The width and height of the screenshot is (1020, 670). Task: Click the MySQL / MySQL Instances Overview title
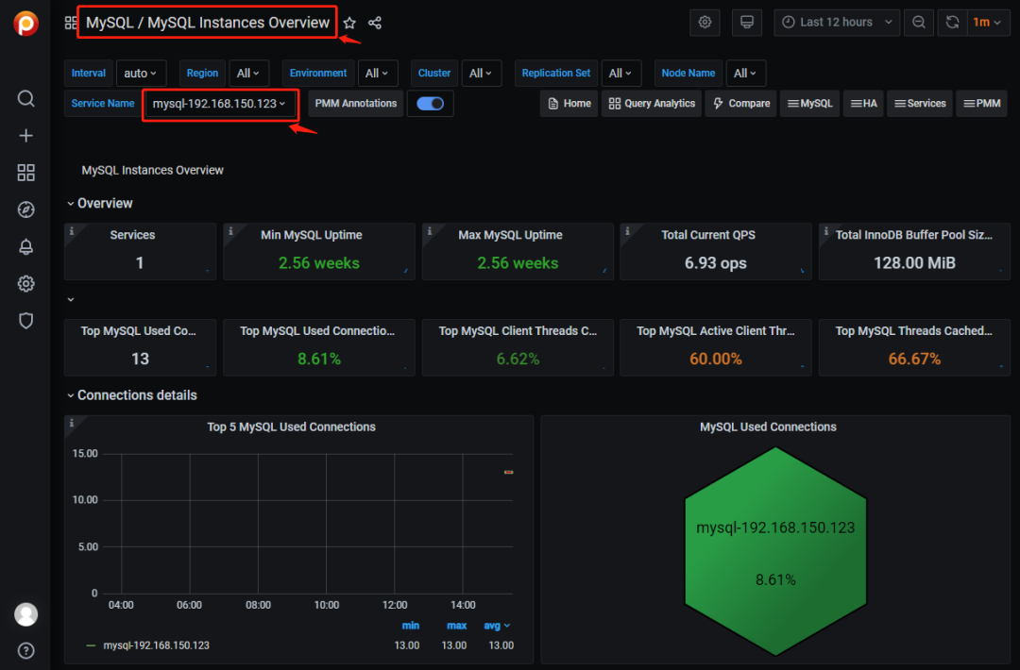click(208, 23)
